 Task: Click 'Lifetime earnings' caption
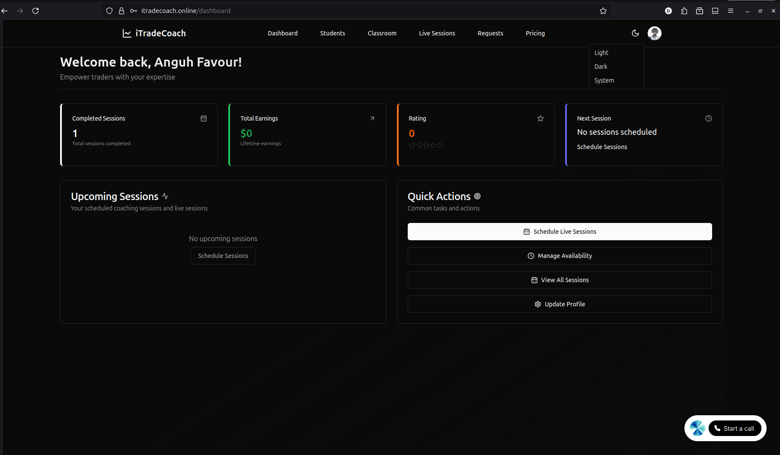tap(261, 143)
